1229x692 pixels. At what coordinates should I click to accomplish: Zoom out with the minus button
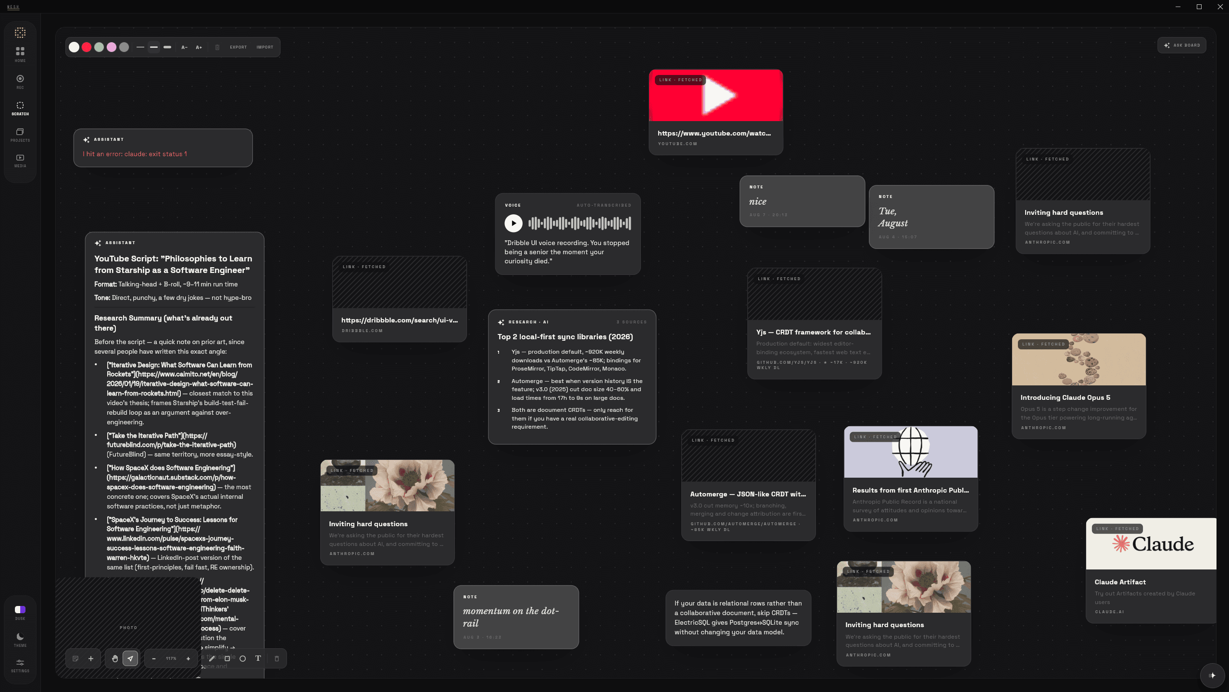coord(154,658)
